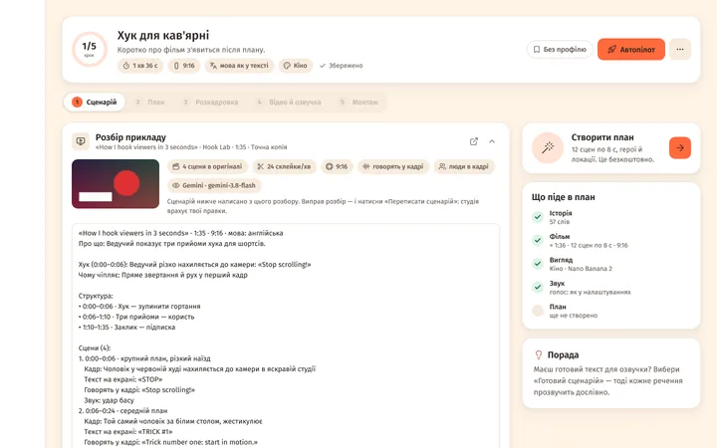Click the «Структура:» line in analysis
Viewport: 717px width, 448px height.
click(96, 296)
